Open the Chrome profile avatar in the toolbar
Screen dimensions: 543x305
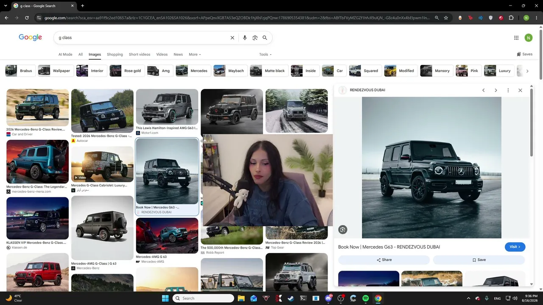tap(526, 18)
